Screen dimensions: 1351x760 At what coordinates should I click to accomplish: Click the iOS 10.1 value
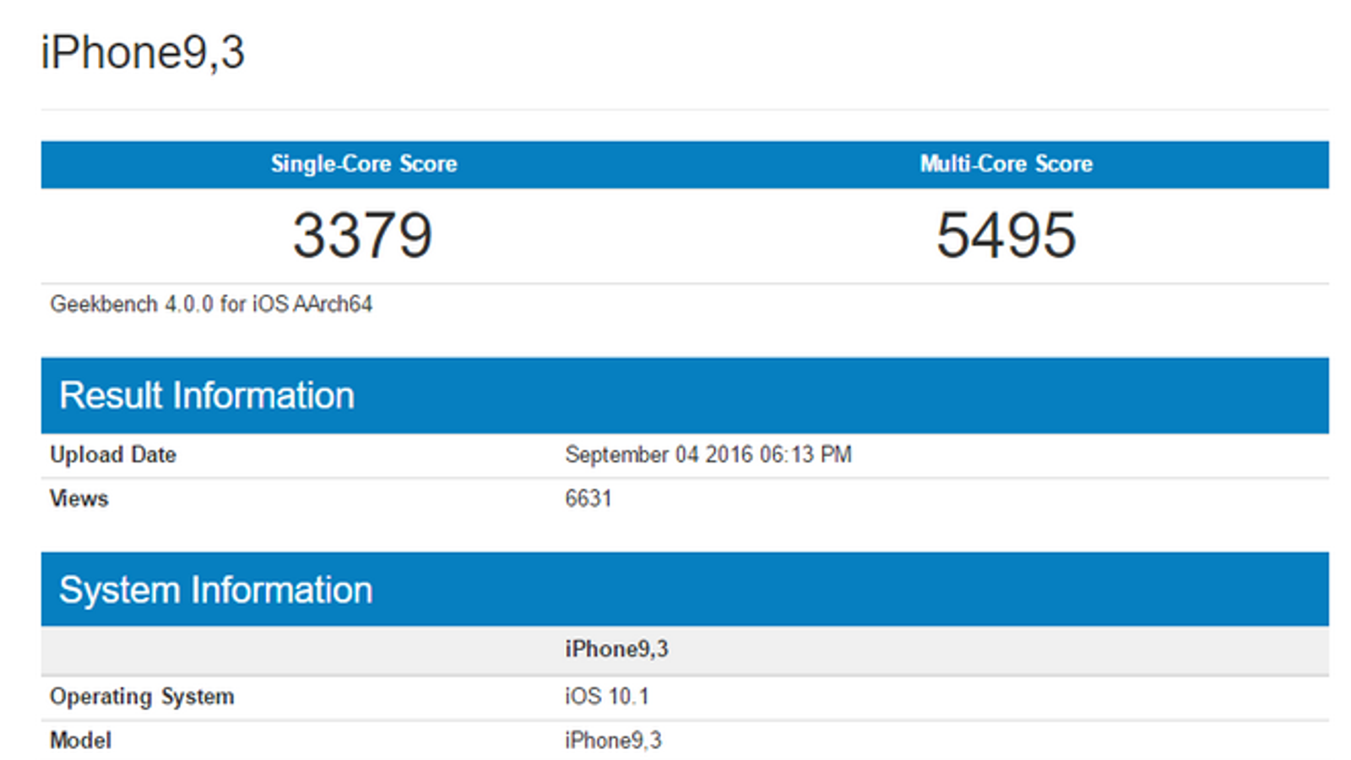point(606,697)
